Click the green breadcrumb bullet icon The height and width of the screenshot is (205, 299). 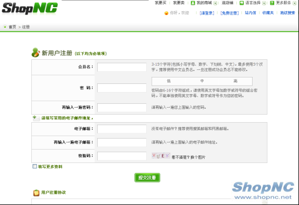[5, 27]
